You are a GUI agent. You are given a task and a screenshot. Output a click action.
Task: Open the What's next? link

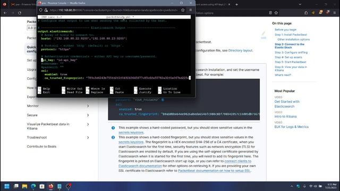tap(283, 75)
